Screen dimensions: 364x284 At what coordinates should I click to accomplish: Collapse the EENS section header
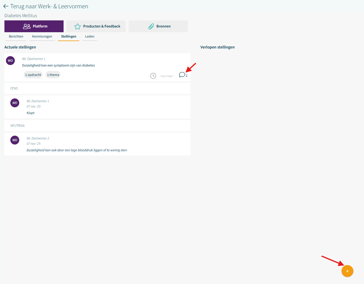coord(97,88)
